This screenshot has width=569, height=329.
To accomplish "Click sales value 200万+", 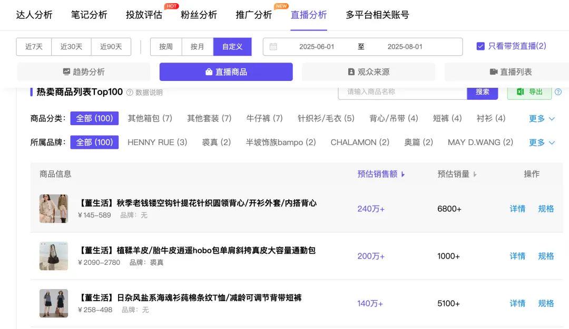I will coord(371,256).
